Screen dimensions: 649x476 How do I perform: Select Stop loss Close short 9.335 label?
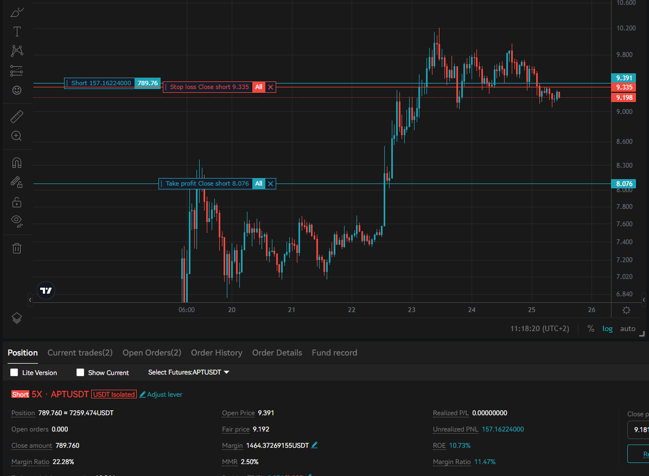pos(209,87)
